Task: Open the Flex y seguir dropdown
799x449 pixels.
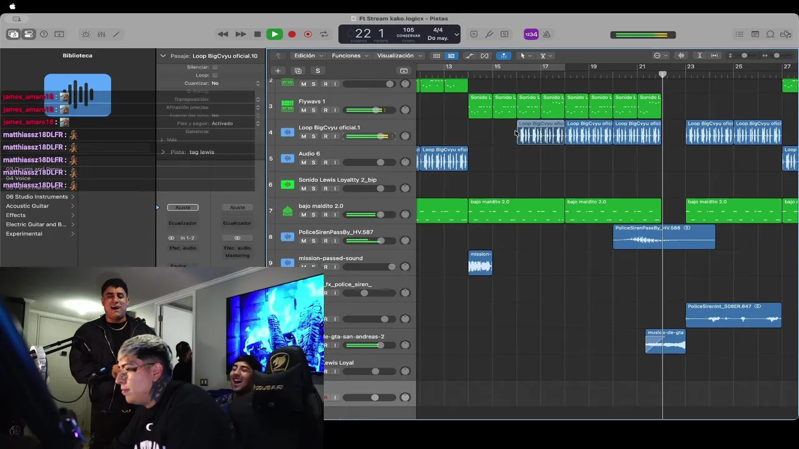Action: 236,123
